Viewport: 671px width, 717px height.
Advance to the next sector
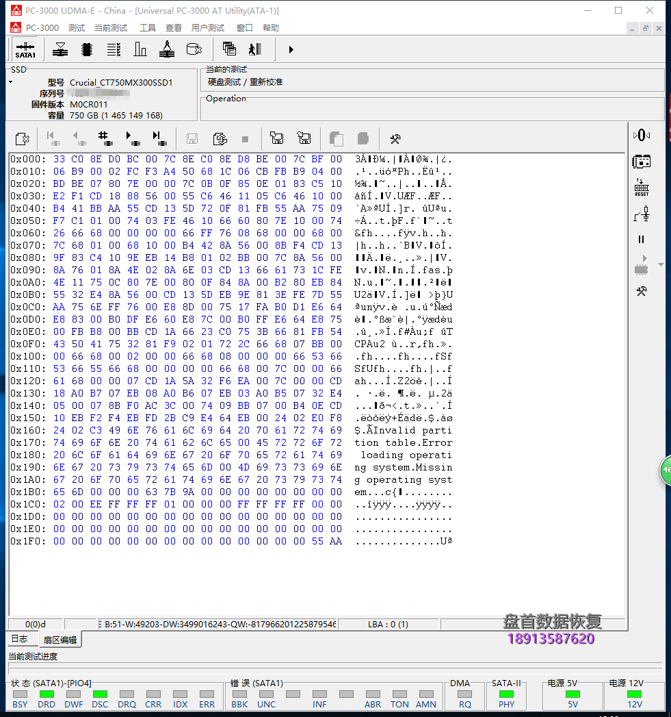[x=133, y=138]
